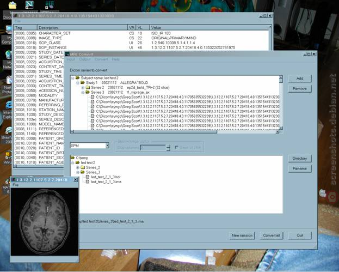Screen dimensions: 339x272
Task: Click the Description column header
Action: coord(82,28)
